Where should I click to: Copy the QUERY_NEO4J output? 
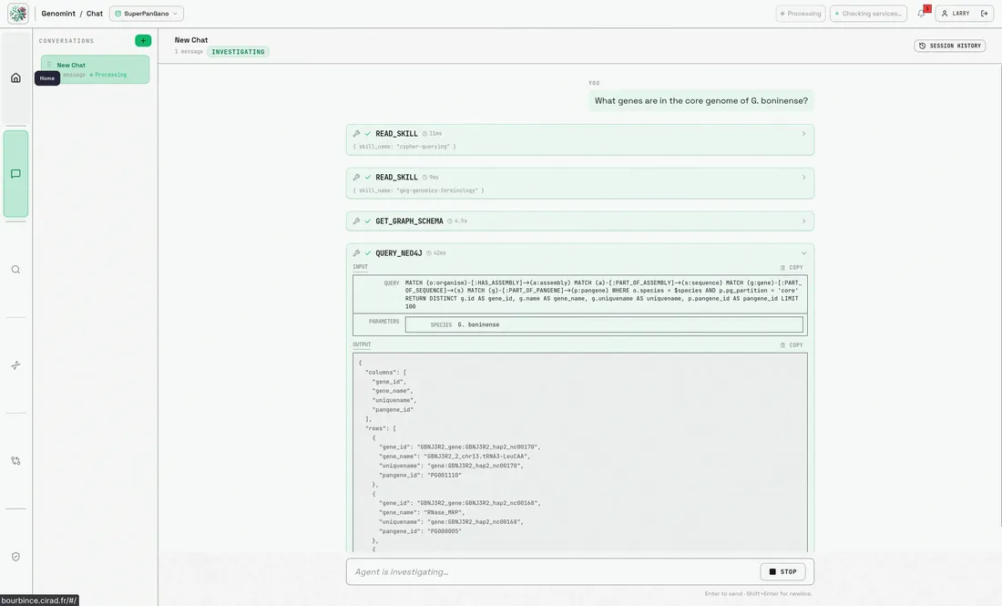click(x=792, y=345)
